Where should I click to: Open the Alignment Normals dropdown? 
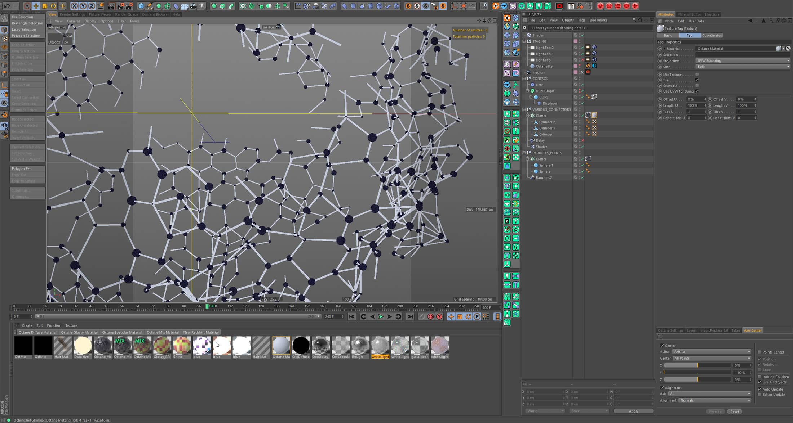point(715,400)
